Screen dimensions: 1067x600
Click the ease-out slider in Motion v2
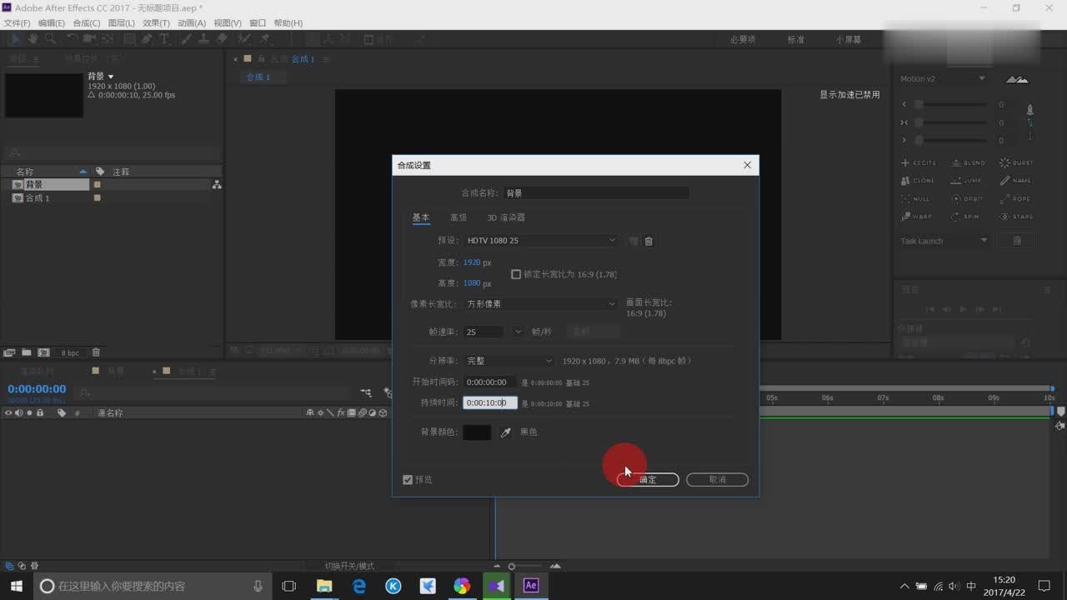click(x=950, y=141)
